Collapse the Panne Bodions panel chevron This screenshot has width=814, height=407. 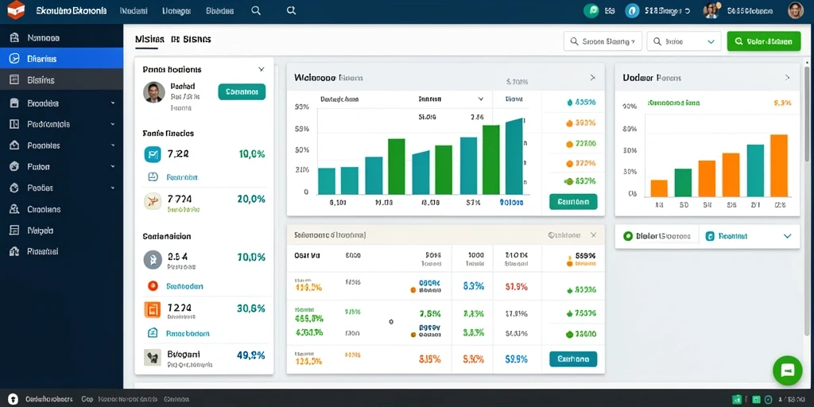pyautogui.click(x=261, y=69)
